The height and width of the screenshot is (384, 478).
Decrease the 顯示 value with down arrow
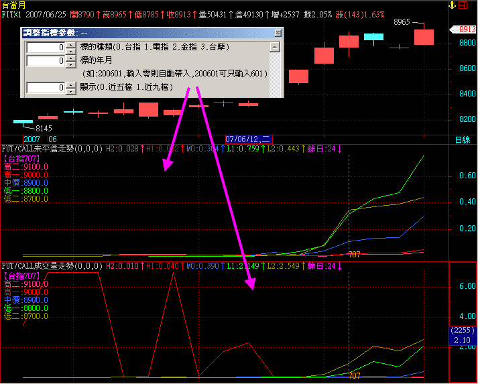[x=70, y=91]
